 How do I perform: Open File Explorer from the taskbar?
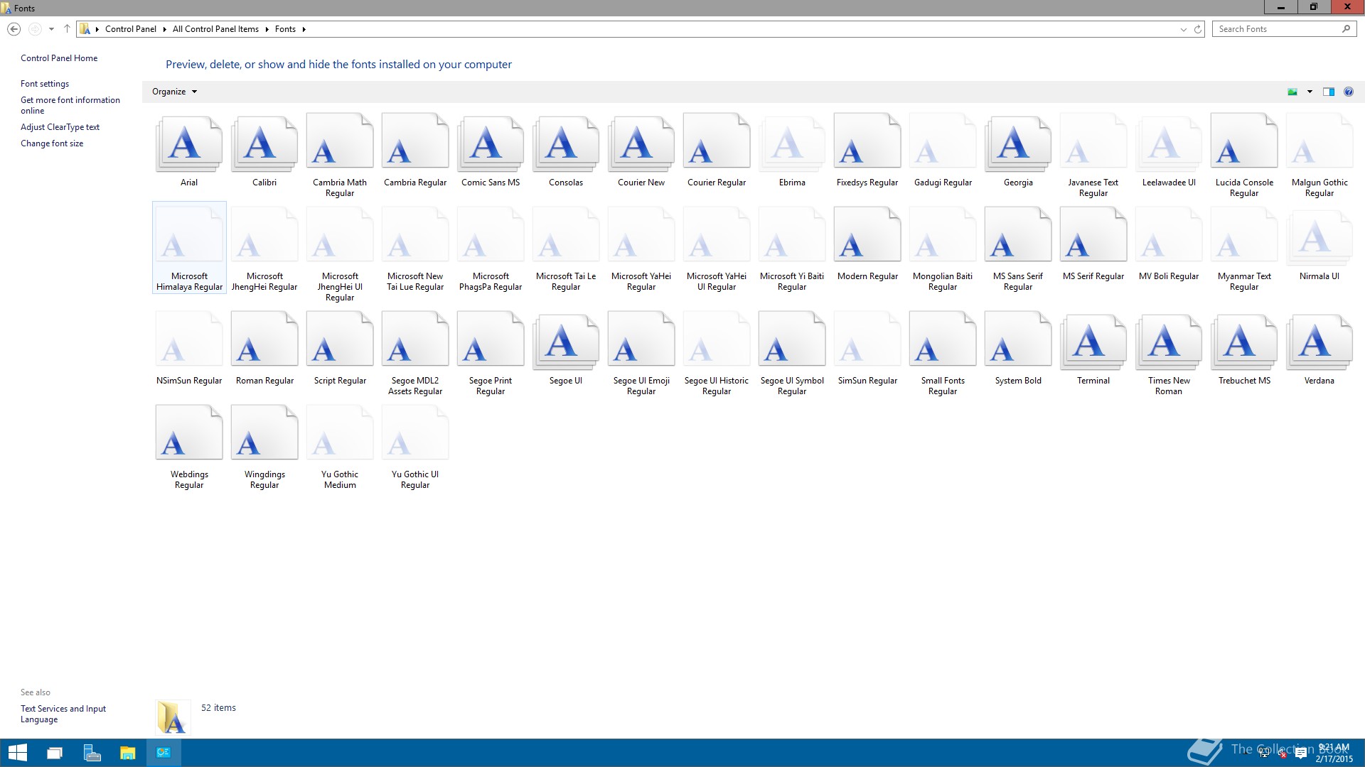[127, 753]
